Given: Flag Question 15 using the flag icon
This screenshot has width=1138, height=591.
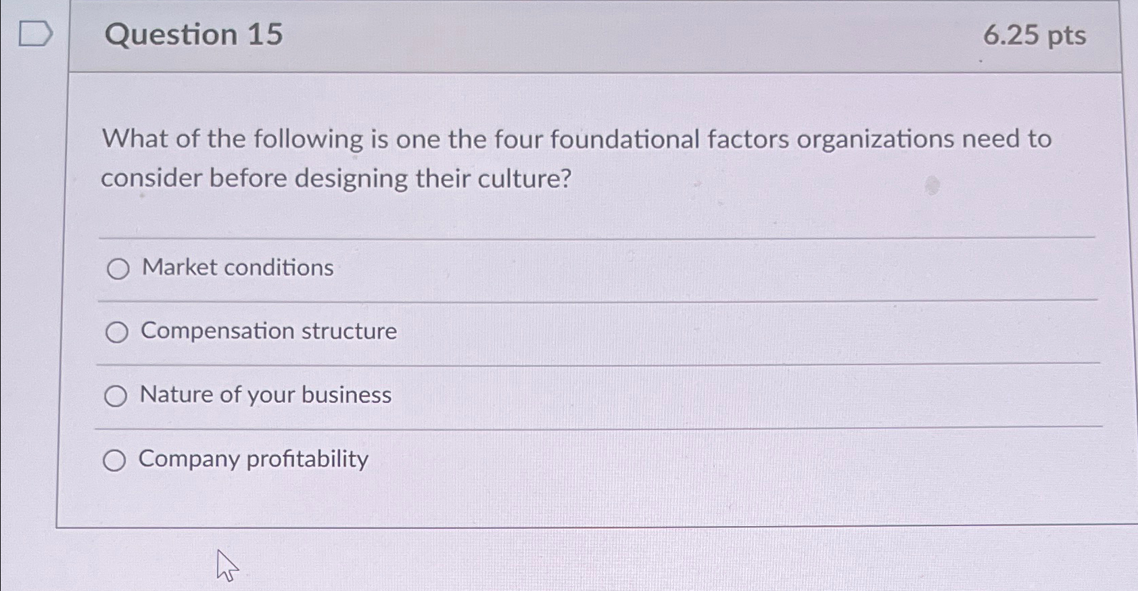Looking at the screenshot, I should coord(34,33).
